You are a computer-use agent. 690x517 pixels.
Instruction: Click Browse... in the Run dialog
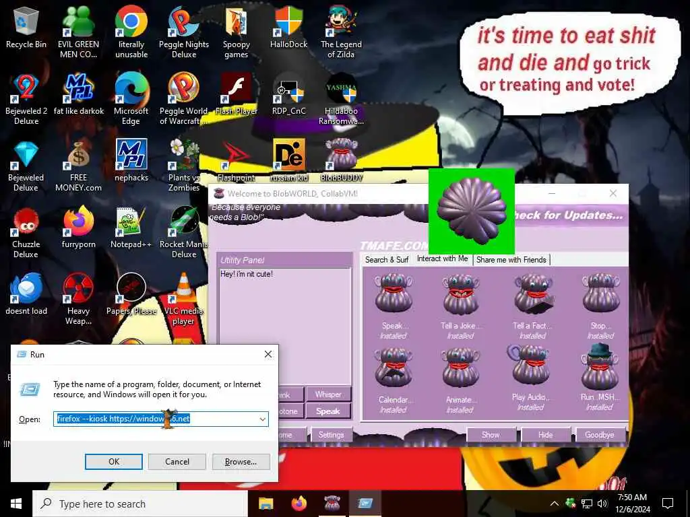[x=241, y=462]
